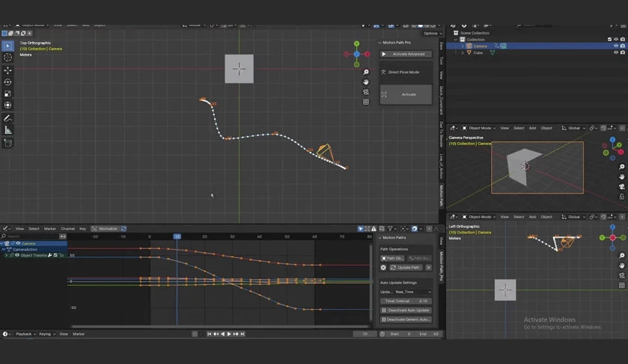The image size is (628, 364).
Task: Pick the Annotate tool in left toolbar
Action: (x=8, y=118)
